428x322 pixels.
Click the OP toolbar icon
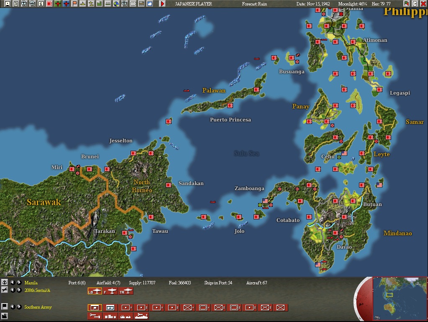[133, 3]
